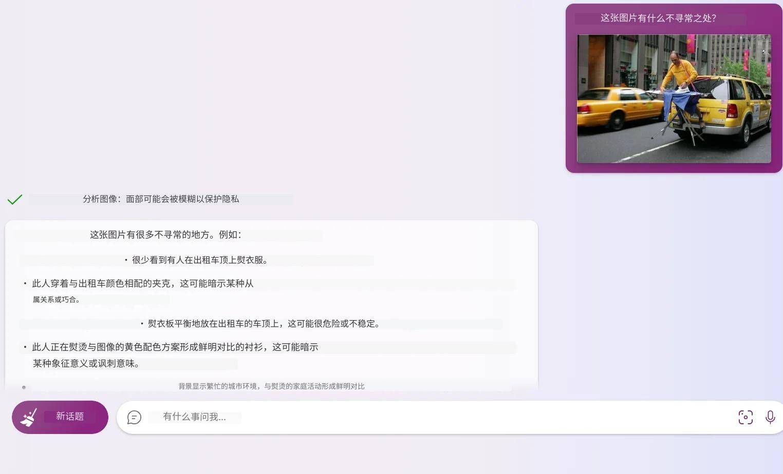The image size is (783, 474).
Task: Open the uploaded taxi ironing photo thumbnail
Action: coord(674,99)
